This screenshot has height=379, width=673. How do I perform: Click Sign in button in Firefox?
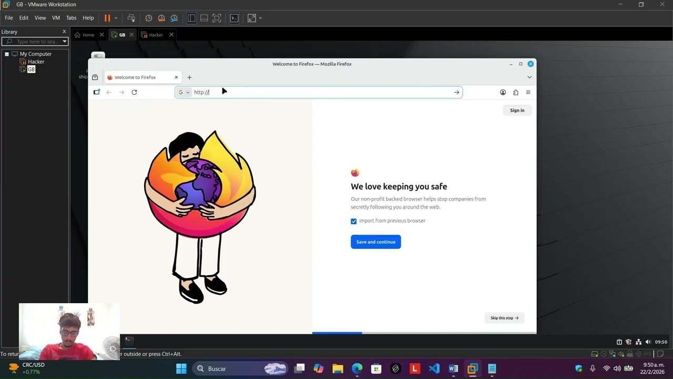point(517,111)
